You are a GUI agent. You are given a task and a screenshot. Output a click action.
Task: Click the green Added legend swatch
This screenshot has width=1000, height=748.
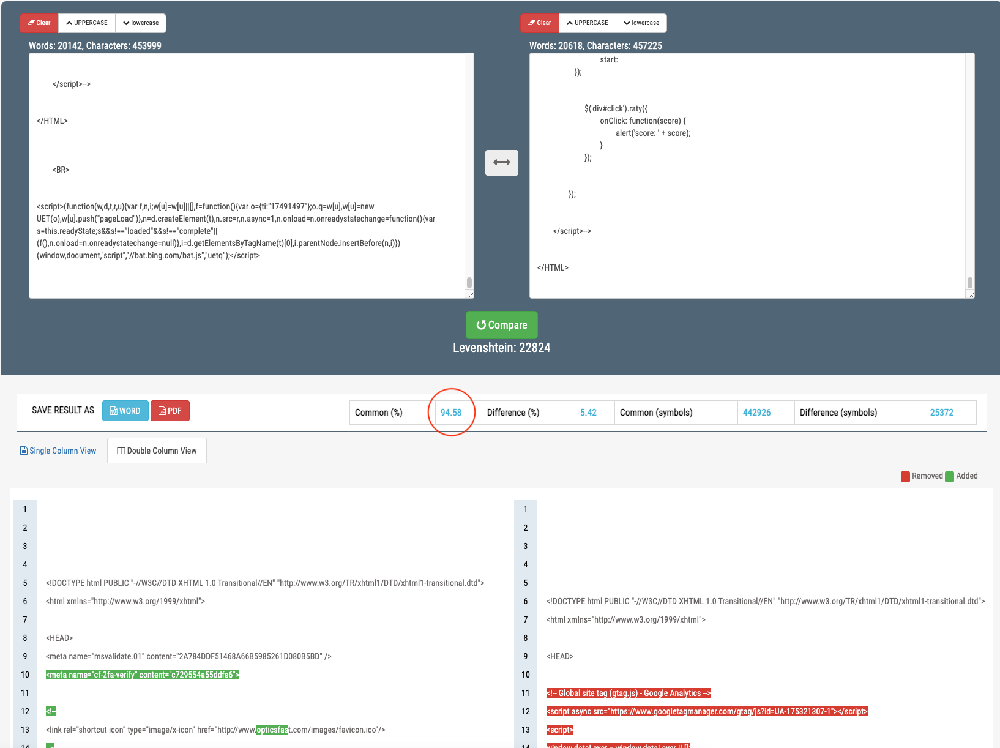coord(950,476)
